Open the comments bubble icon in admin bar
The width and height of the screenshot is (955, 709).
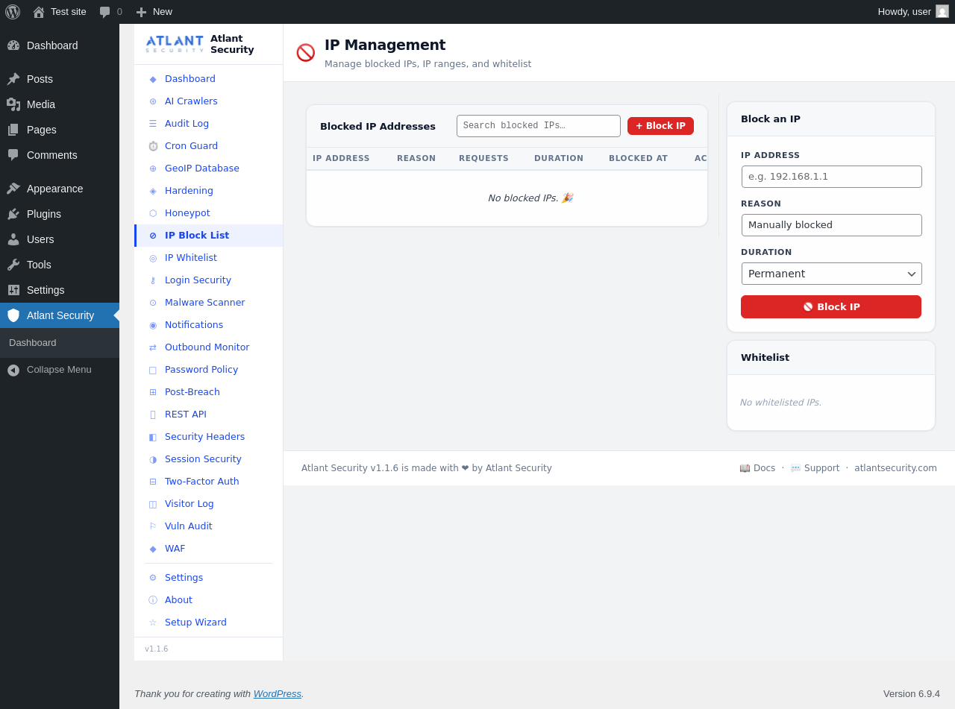105,12
